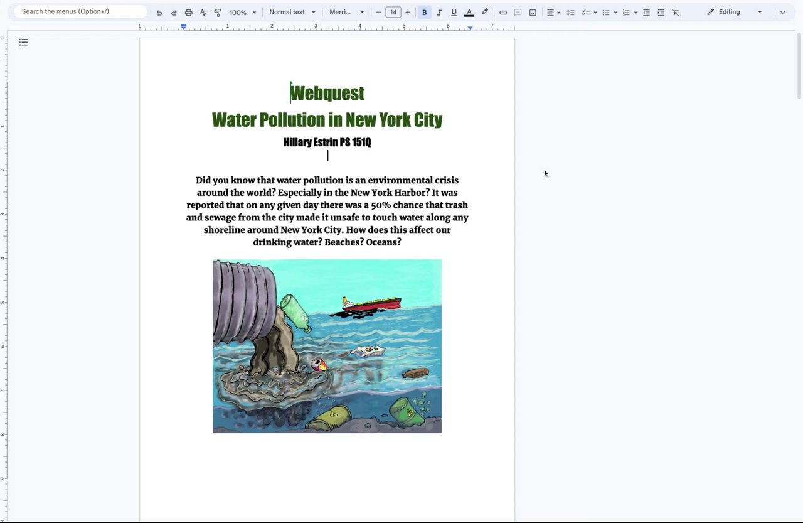Viewport: 803px width, 523px height.
Task: Run spelling and grammar check icon
Action: pos(203,13)
